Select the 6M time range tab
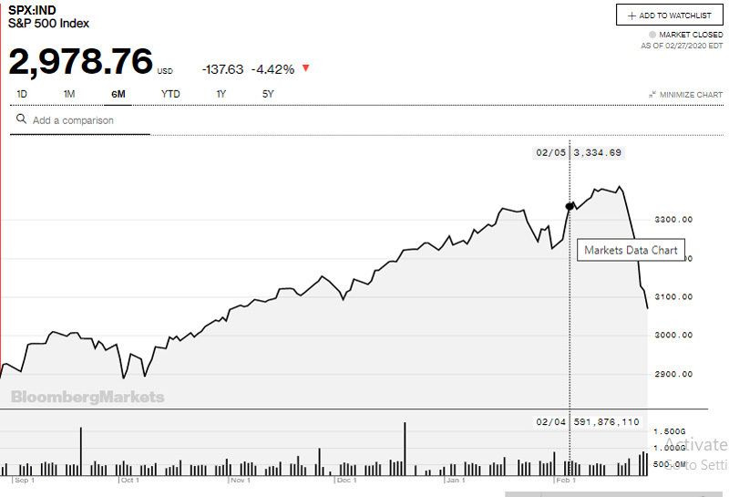 click(x=118, y=94)
